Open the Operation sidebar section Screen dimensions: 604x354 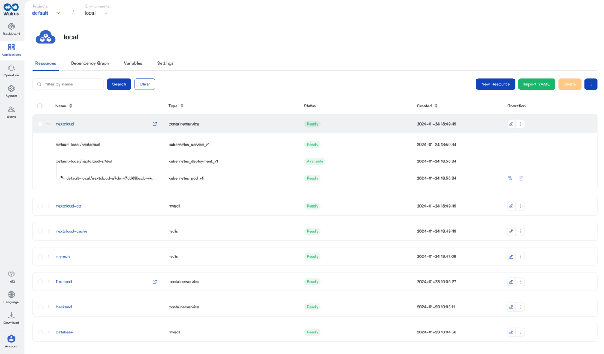click(x=11, y=71)
